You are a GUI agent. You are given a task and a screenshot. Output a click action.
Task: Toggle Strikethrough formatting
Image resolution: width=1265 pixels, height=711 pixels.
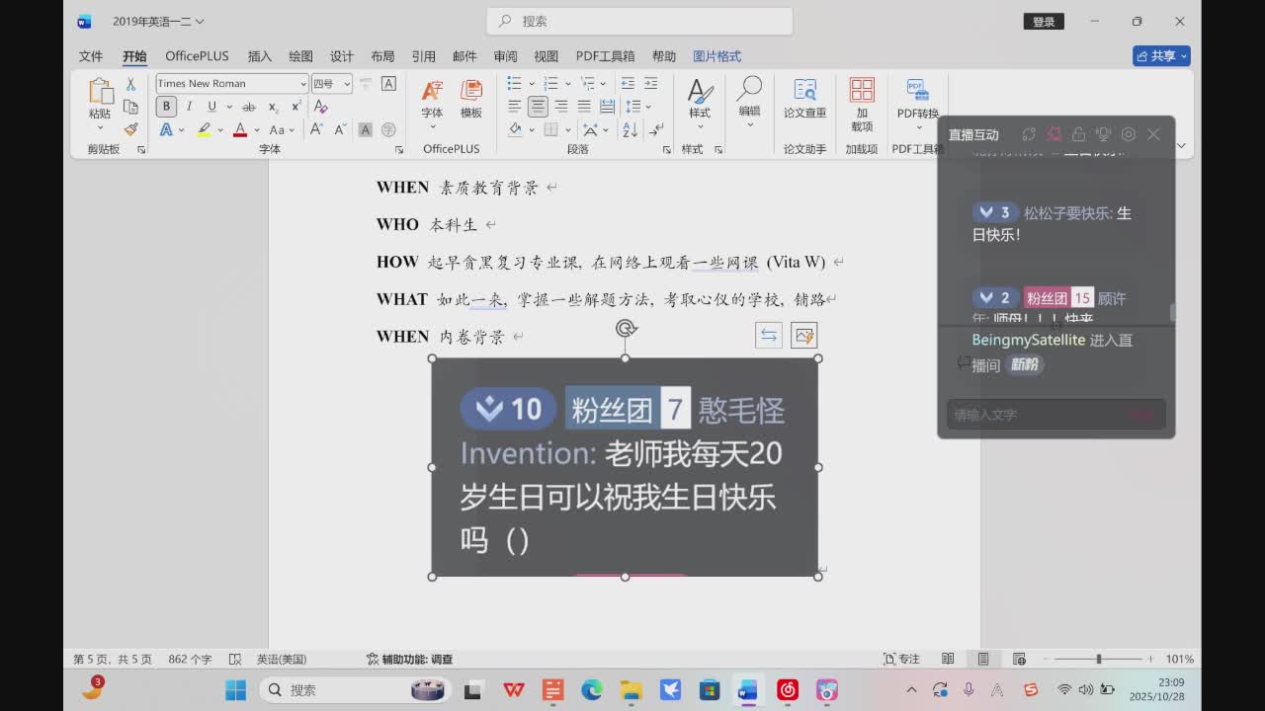pyautogui.click(x=249, y=107)
